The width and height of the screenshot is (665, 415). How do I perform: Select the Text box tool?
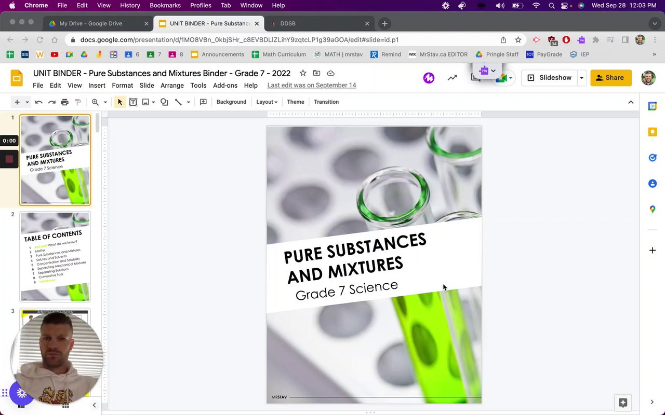133,102
